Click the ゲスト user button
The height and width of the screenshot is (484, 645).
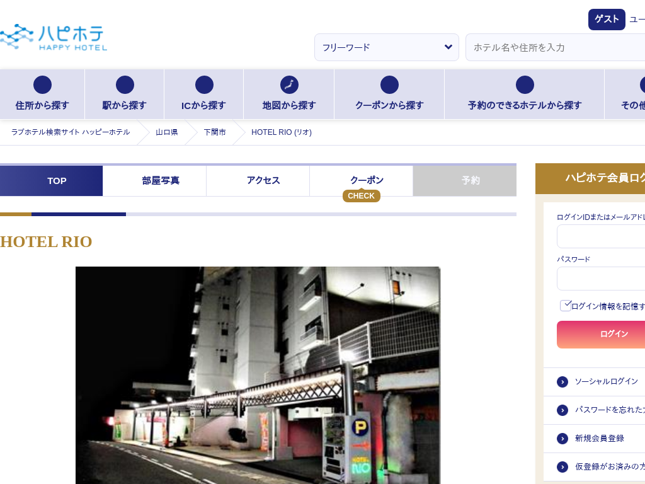pyautogui.click(x=607, y=20)
